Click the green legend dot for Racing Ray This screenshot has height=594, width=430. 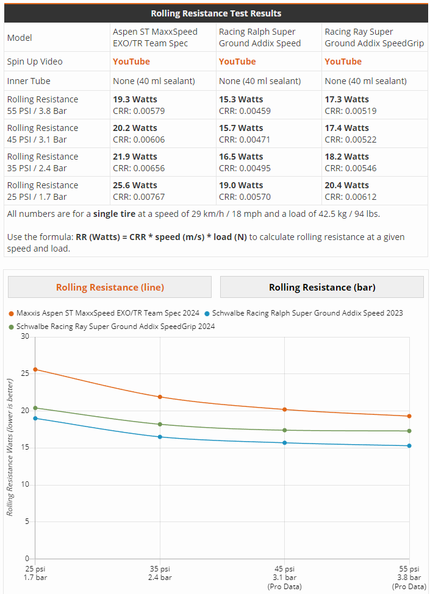coord(11,327)
